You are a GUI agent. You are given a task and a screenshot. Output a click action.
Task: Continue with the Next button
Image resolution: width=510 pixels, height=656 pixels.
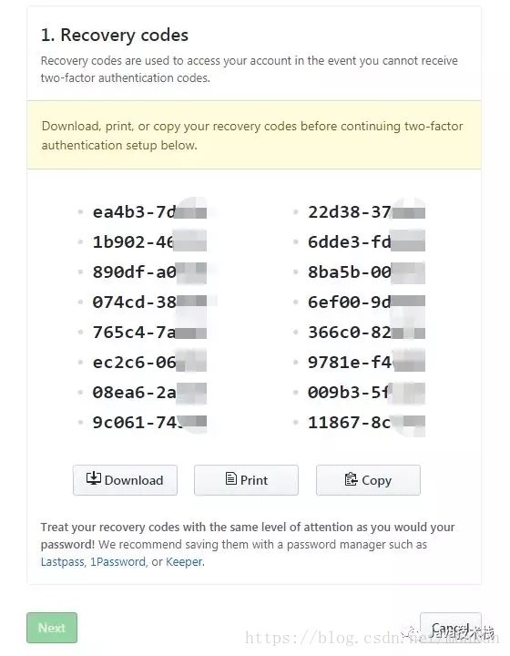(x=52, y=628)
